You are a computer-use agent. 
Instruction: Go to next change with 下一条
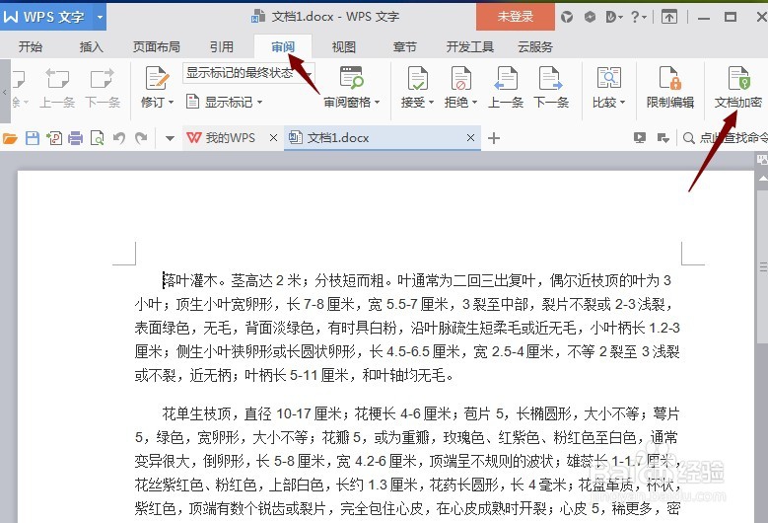point(550,87)
